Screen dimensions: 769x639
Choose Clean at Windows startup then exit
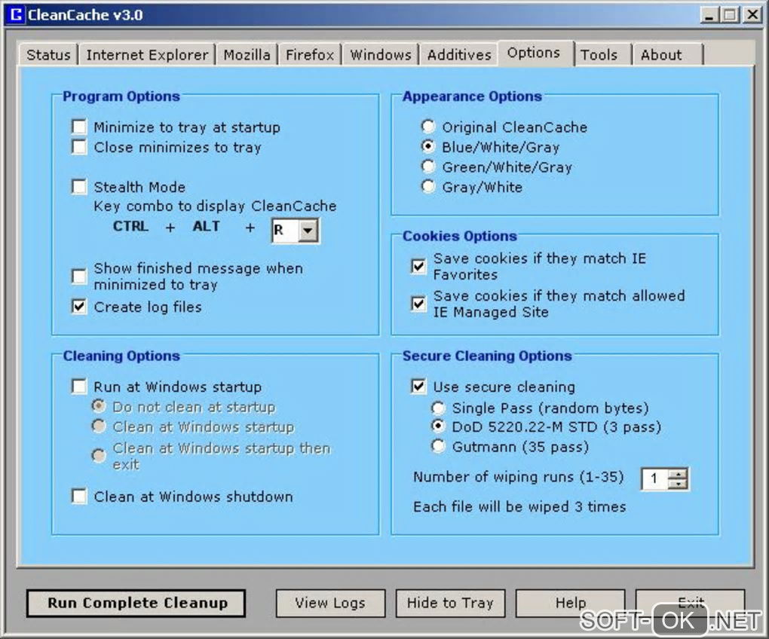coord(99,456)
